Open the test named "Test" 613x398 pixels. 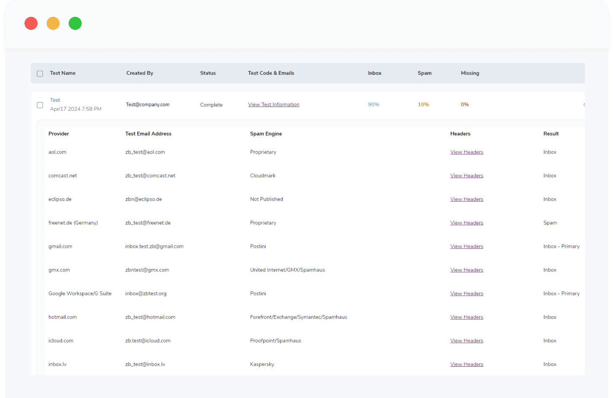click(x=55, y=100)
